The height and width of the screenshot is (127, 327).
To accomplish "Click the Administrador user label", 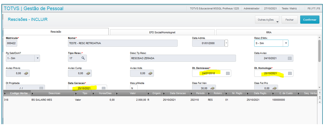I will point(252,8).
